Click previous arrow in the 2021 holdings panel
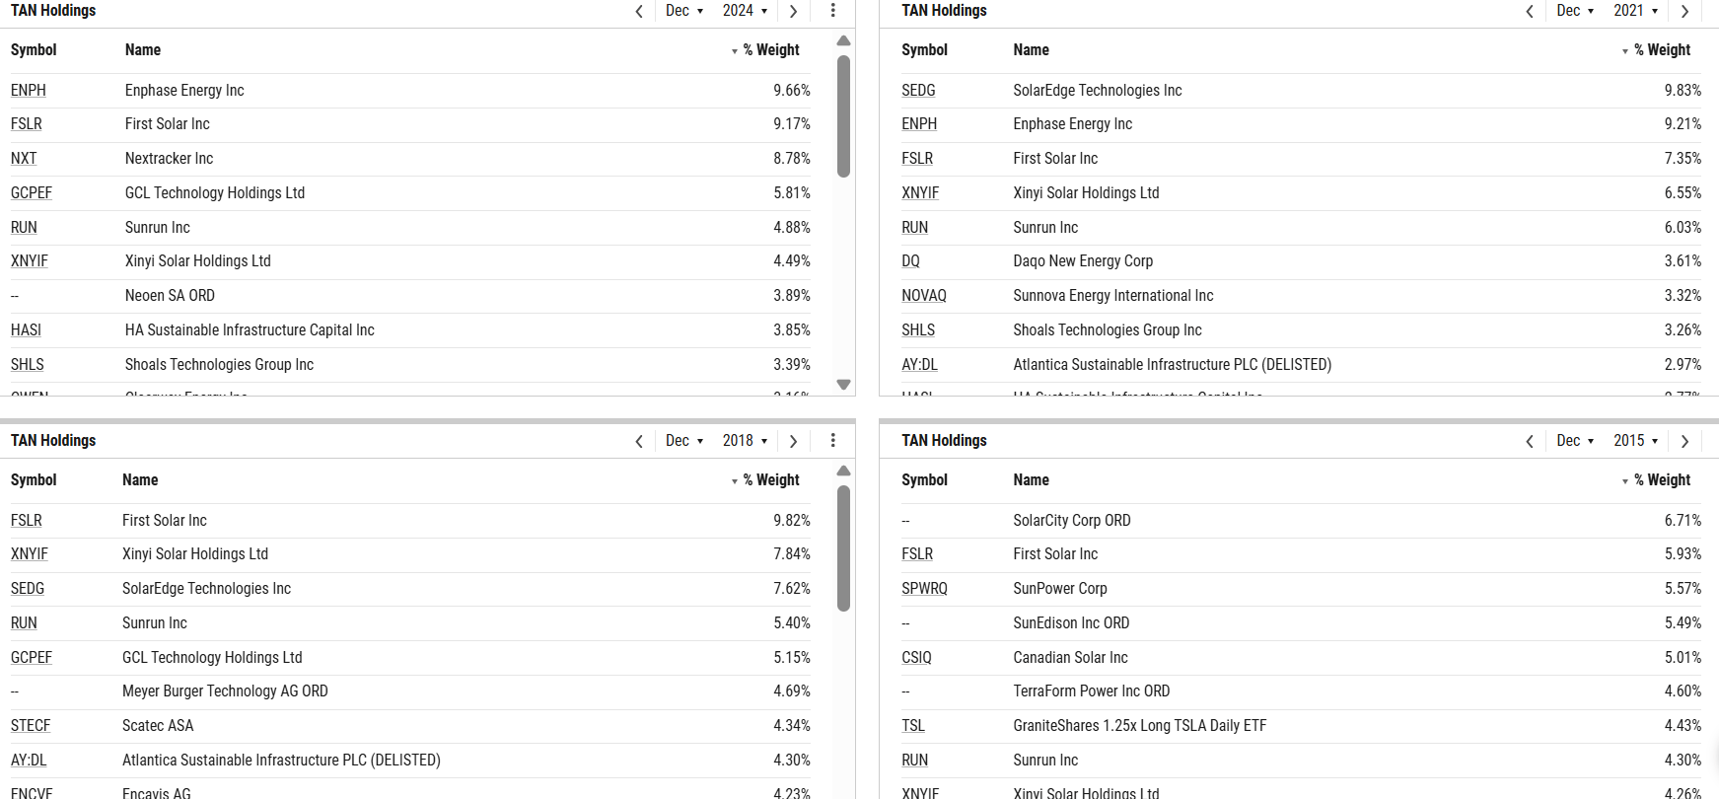The width and height of the screenshot is (1719, 799). click(1530, 11)
